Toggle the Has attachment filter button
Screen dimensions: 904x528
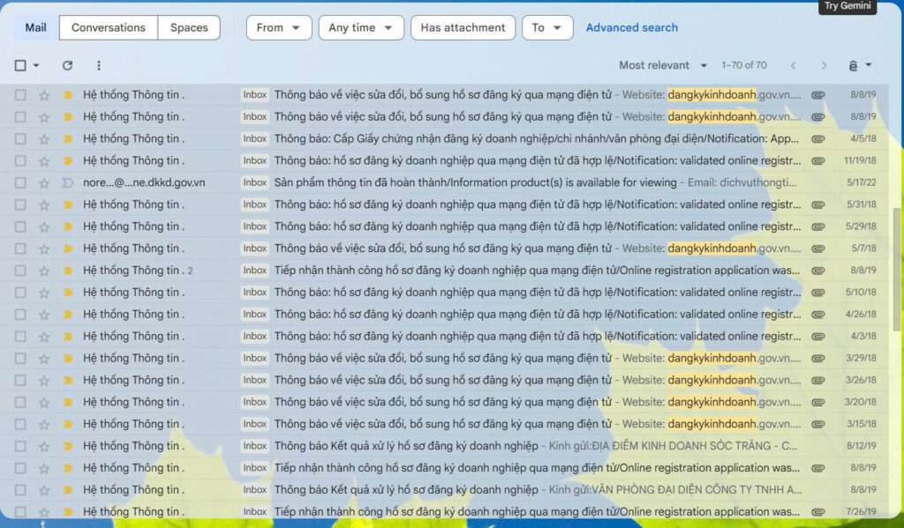[x=463, y=27]
